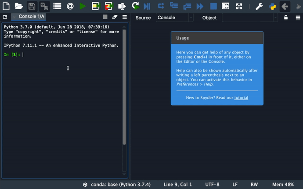This screenshot has width=303, height=189.
Task: Select the Console 1/A tab
Action: point(31,17)
